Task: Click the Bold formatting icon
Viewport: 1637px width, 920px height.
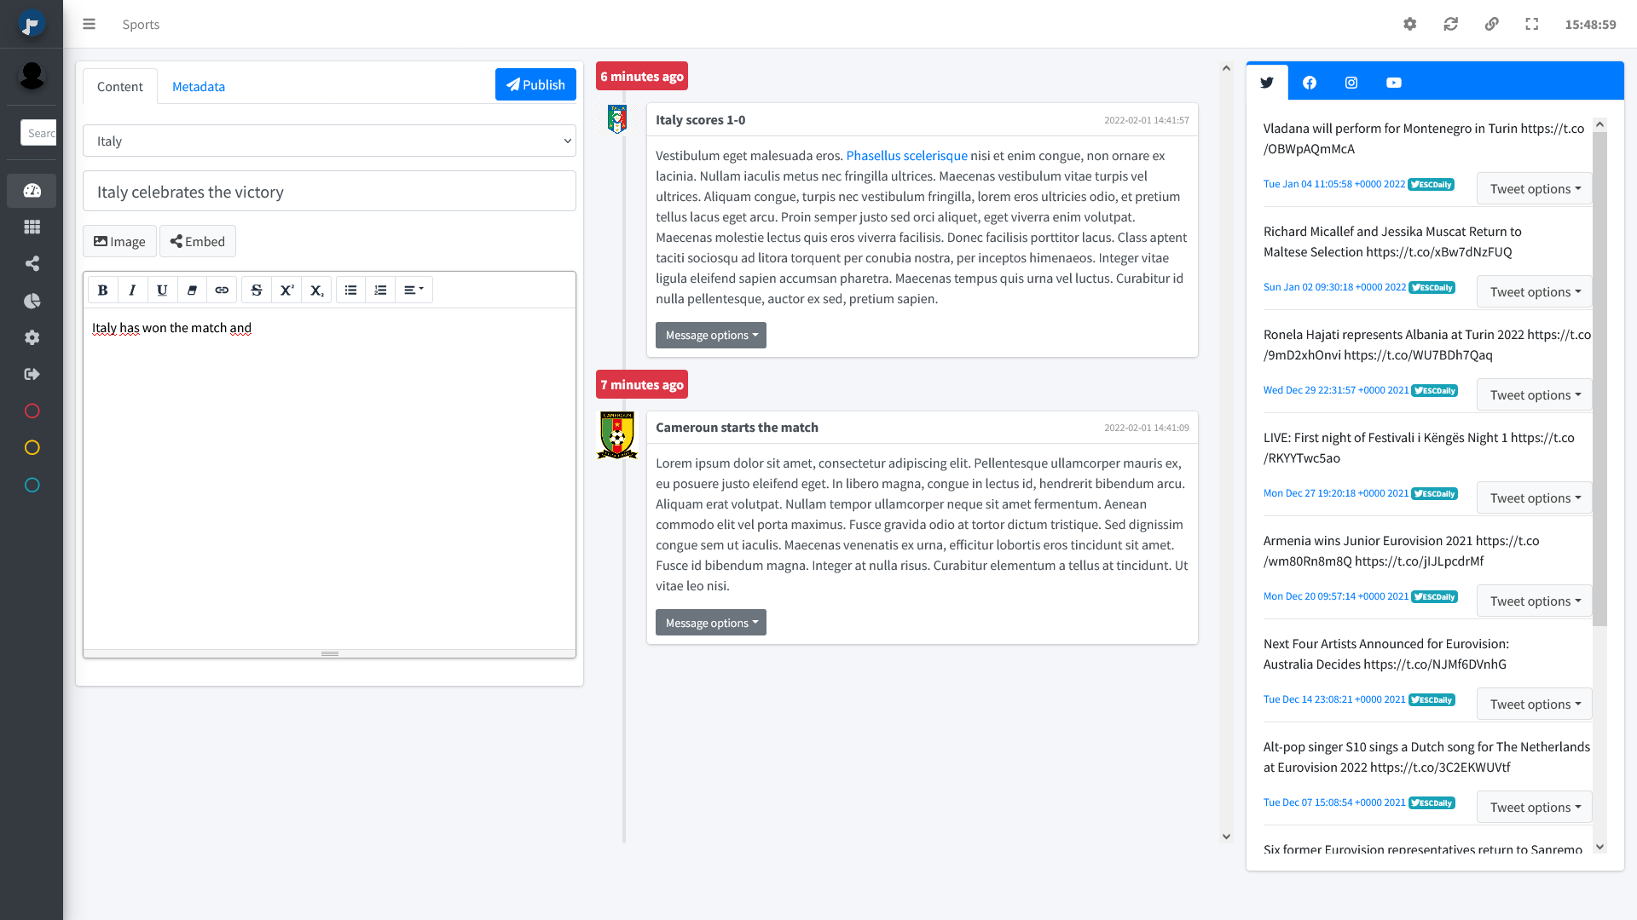Action: (103, 290)
